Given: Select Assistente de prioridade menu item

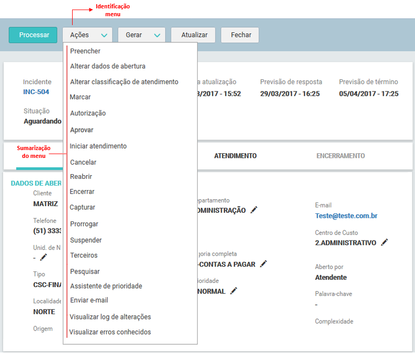Looking at the screenshot, I should (106, 286).
